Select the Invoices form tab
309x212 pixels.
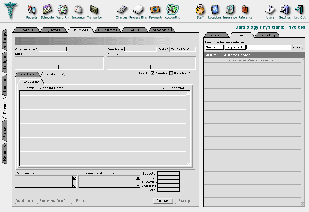tap(80, 30)
